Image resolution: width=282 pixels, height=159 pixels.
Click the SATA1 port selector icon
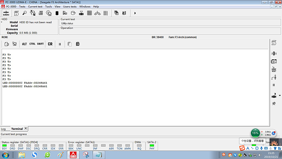coord(6,13)
